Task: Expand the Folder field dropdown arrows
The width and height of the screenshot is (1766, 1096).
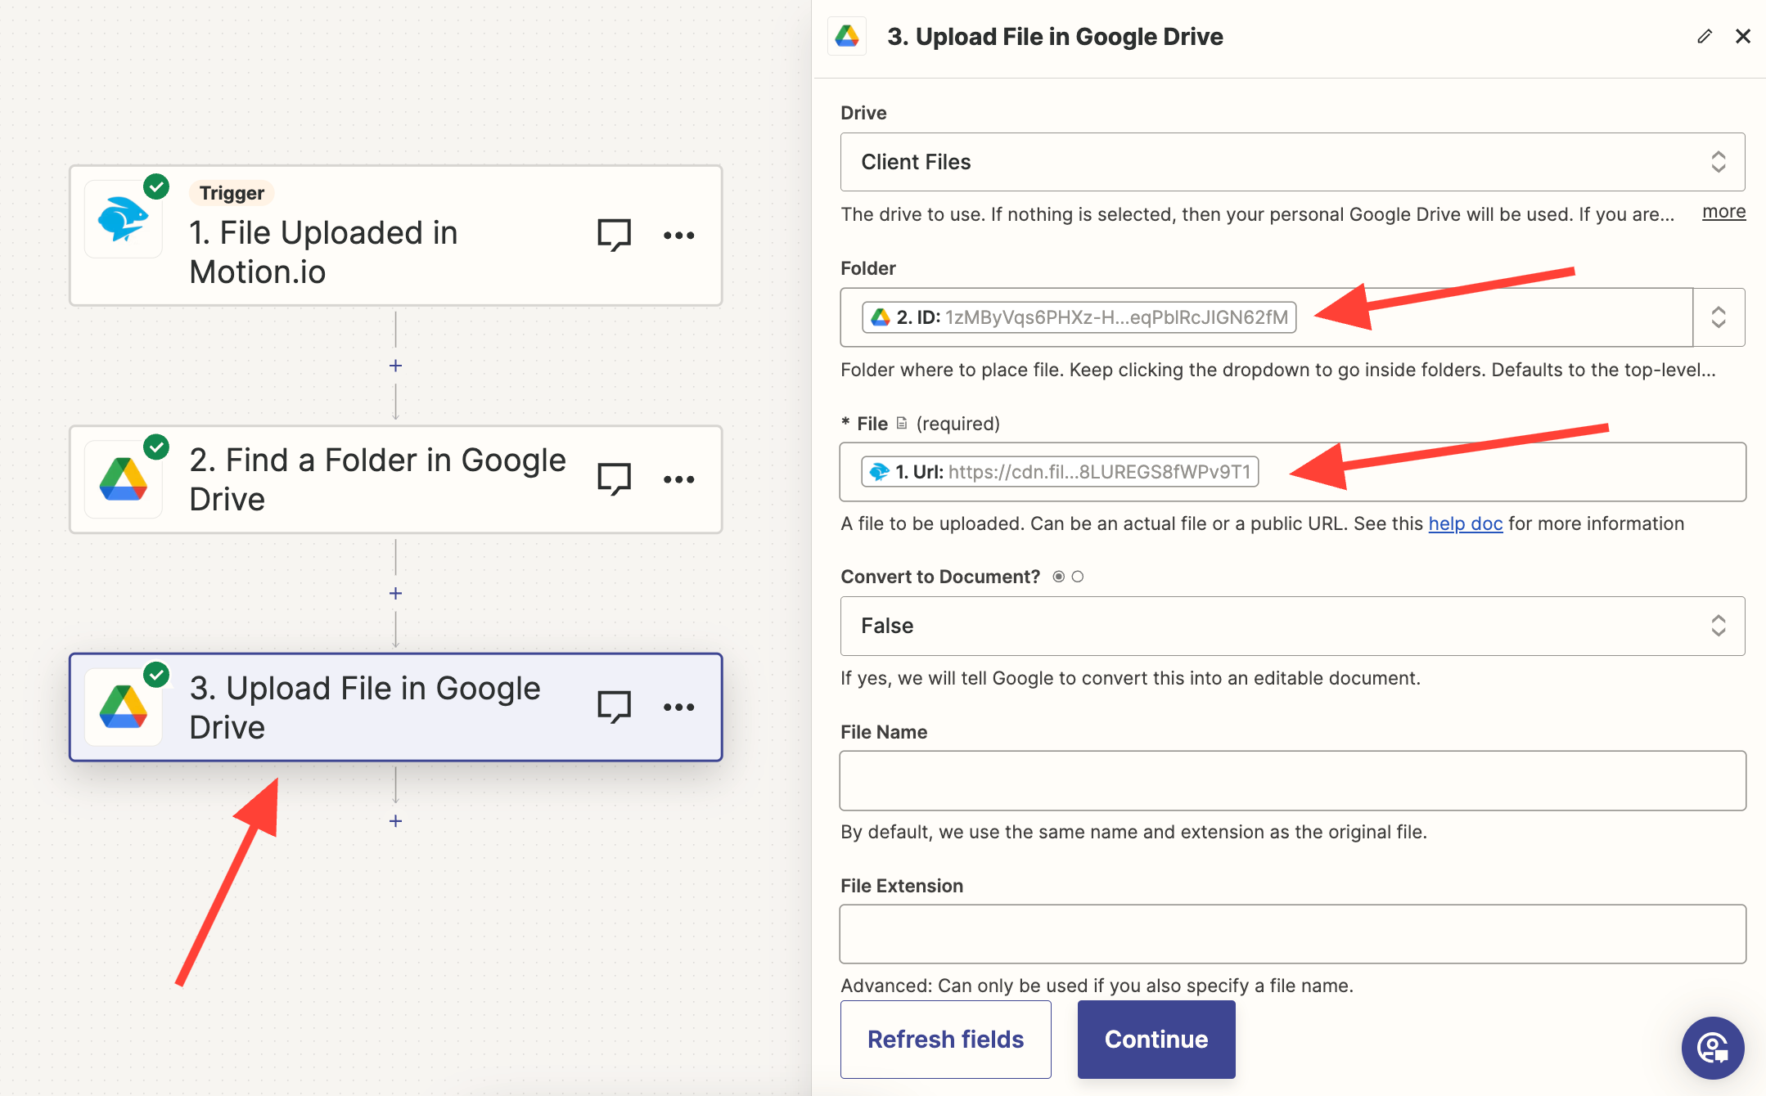Action: pos(1719,317)
